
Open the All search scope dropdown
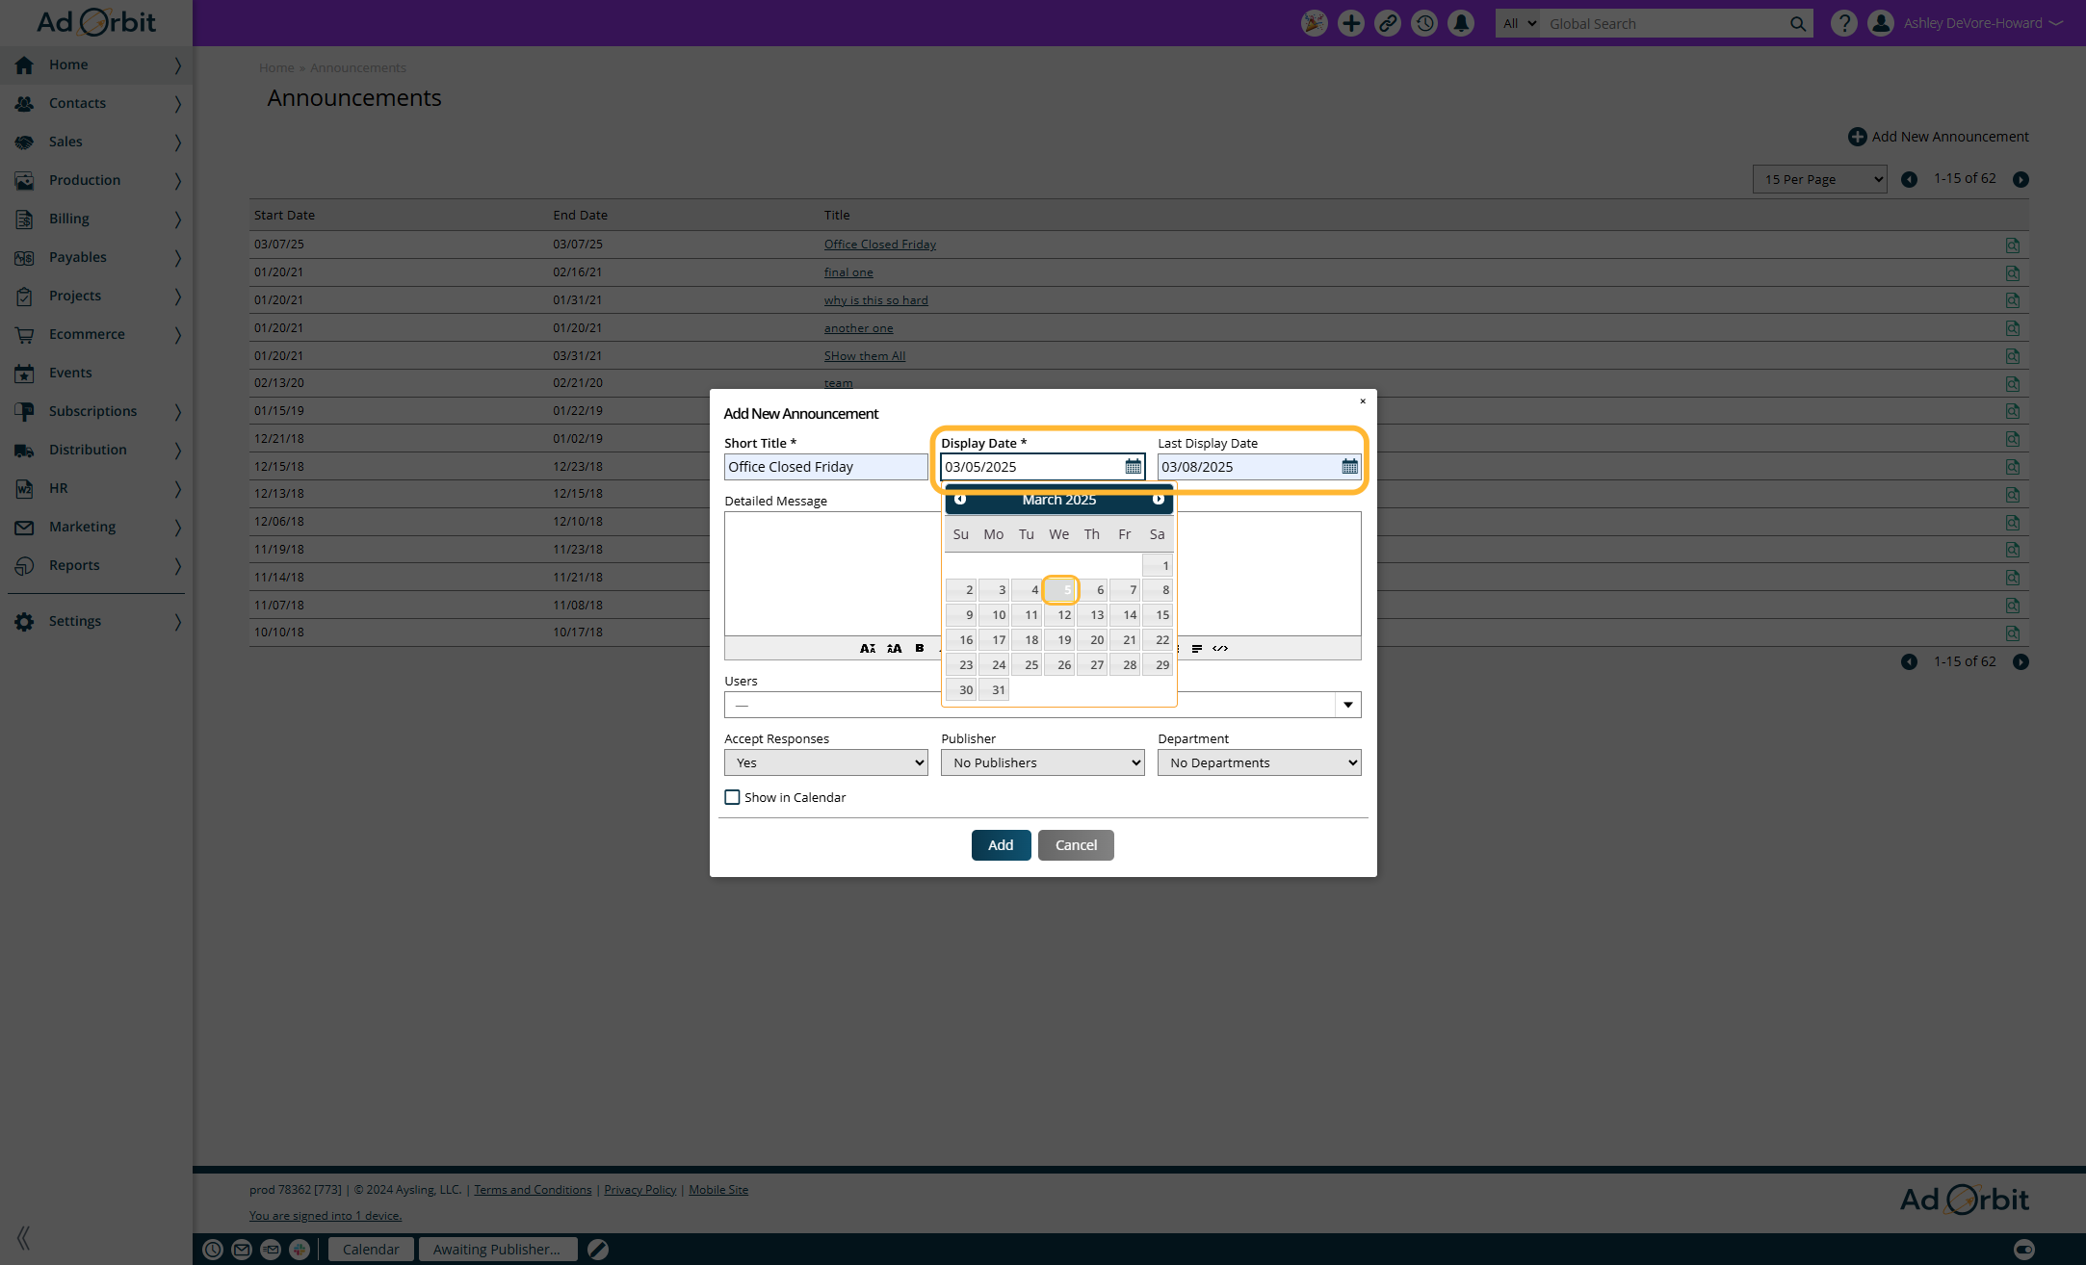[1518, 24]
